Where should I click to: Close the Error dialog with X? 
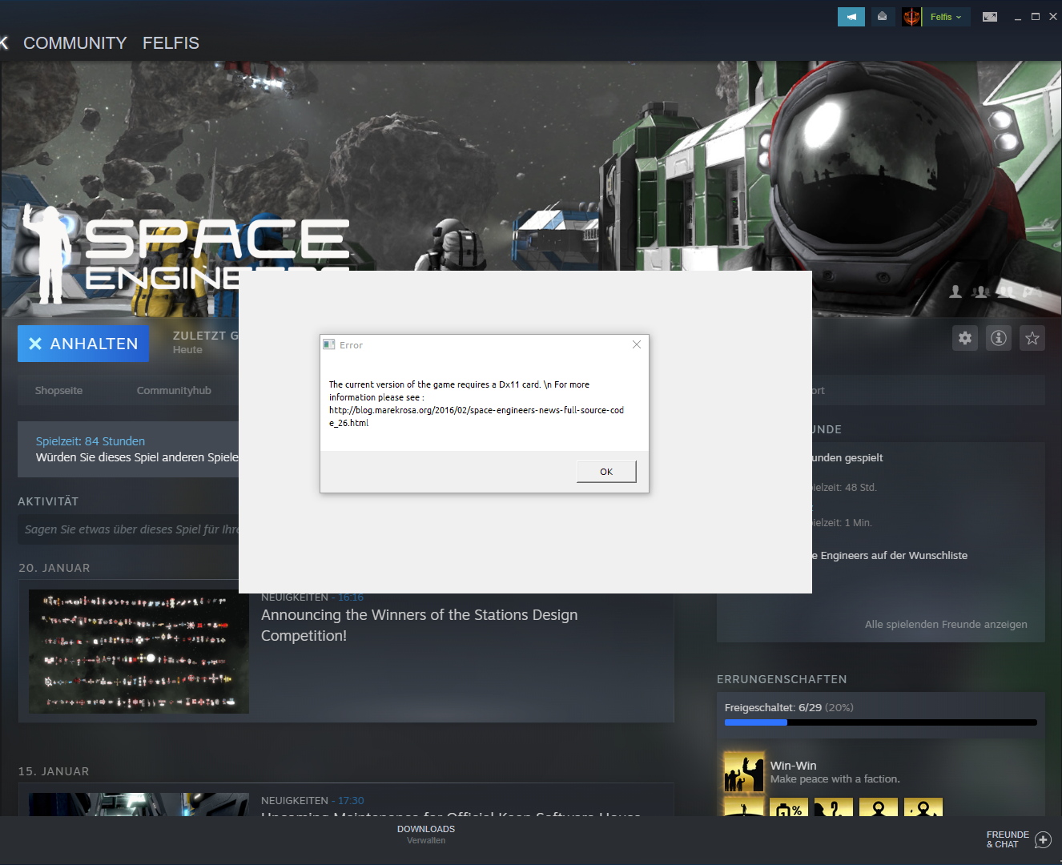(637, 344)
